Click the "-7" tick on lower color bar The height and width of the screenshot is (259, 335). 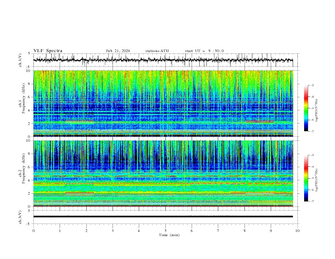point(312,201)
